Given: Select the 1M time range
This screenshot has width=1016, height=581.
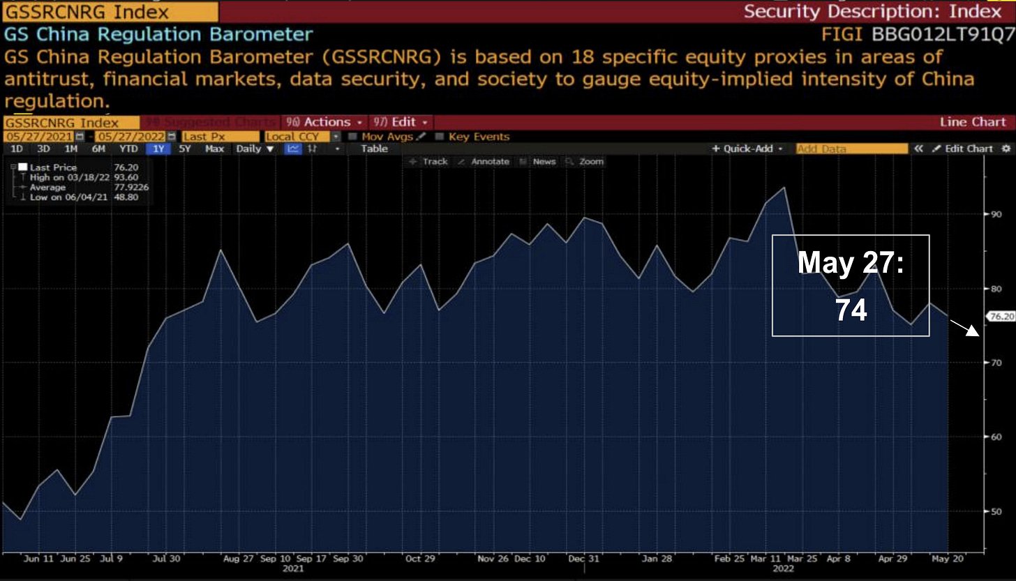Looking at the screenshot, I should (71, 149).
